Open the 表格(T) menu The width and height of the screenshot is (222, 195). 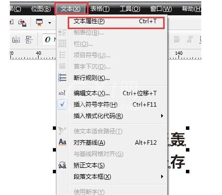[100, 9]
